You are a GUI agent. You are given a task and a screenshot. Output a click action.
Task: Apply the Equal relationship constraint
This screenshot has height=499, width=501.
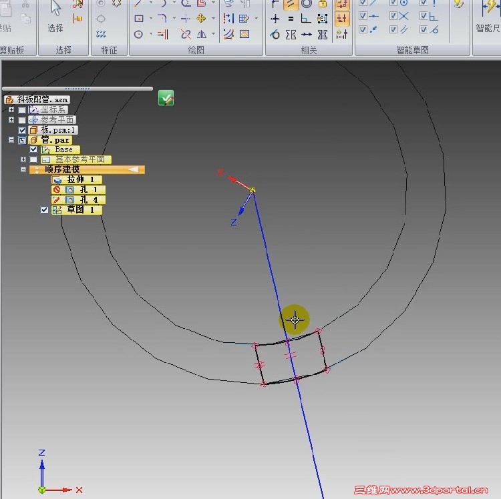point(291,19)
